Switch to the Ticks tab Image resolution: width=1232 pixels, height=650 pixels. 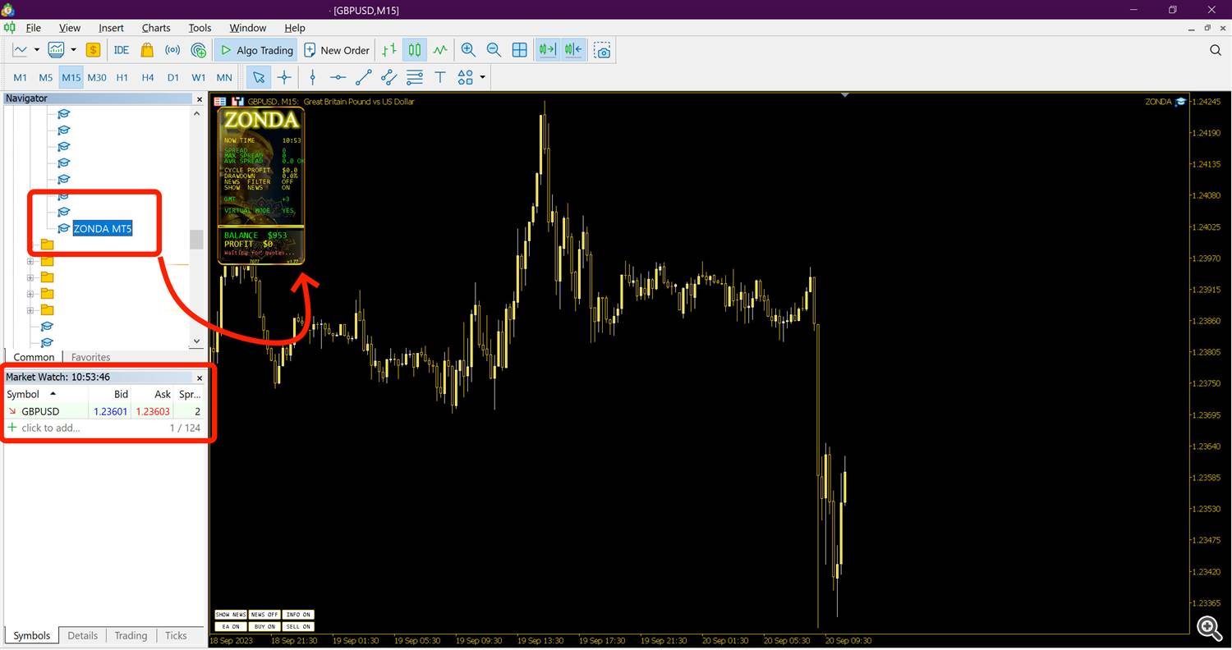pos(176,635)
